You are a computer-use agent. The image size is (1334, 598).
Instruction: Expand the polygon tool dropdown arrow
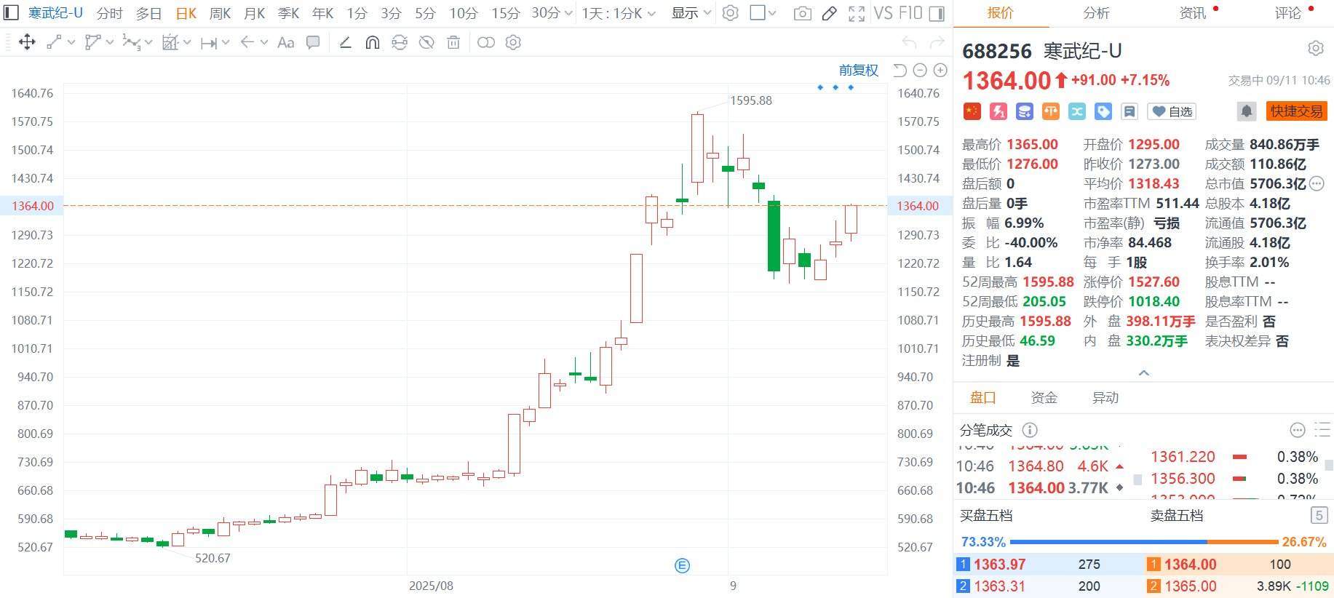pyautogui.click(x=110, y=42)
